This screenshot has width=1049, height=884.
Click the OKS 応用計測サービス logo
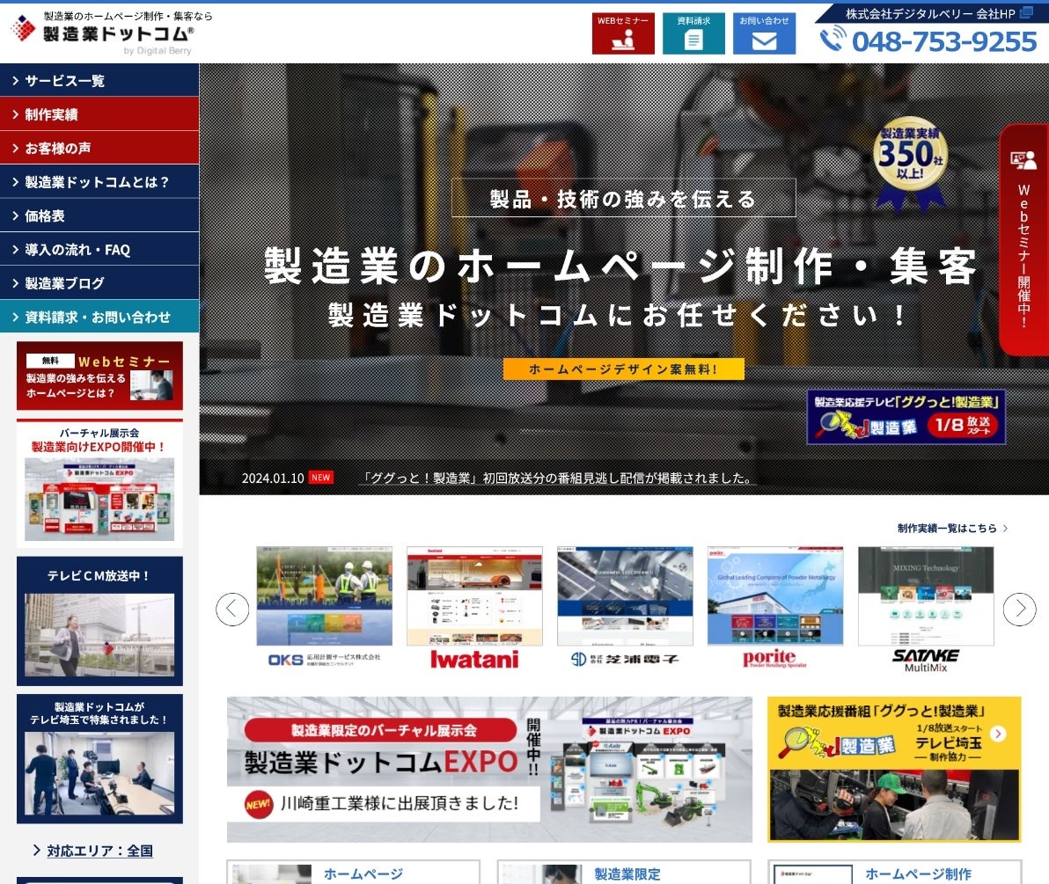click(325, 660)
